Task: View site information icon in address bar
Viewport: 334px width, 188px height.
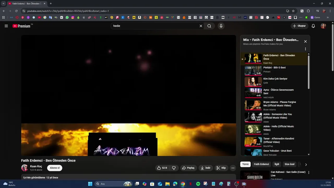Action: pyautogui.click(x=24, y=11)
